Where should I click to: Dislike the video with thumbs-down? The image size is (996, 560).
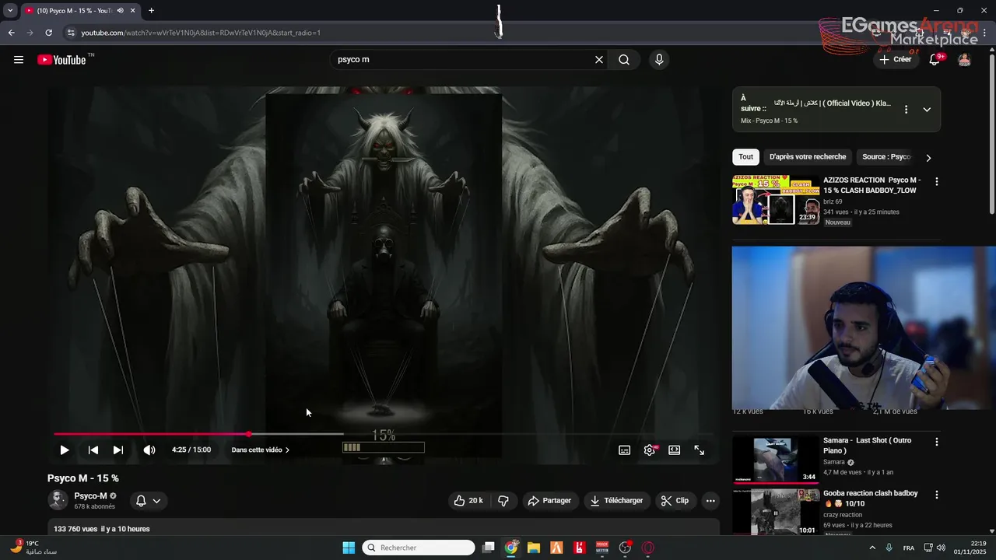pos(503,501)
